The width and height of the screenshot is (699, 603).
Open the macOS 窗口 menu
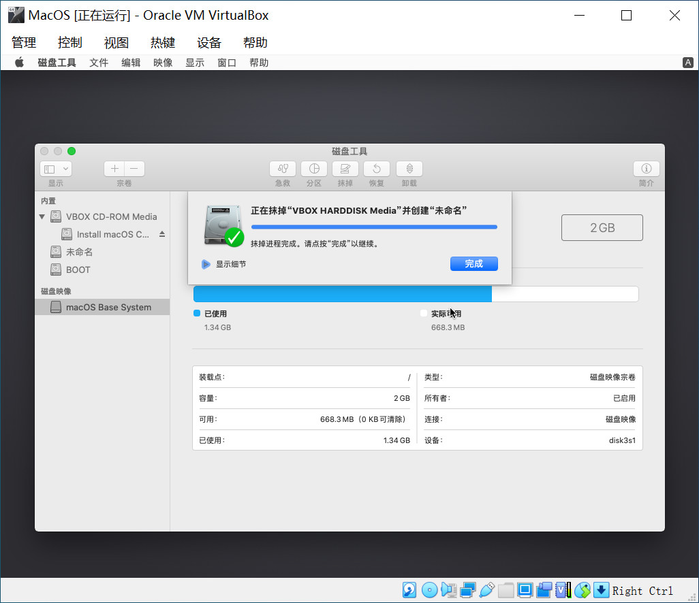pos(227,63)
